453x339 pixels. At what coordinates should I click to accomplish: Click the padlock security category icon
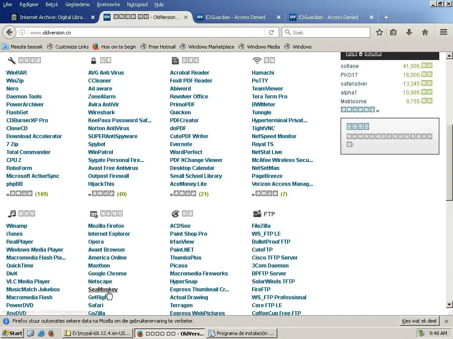click(x=93, y=60)
